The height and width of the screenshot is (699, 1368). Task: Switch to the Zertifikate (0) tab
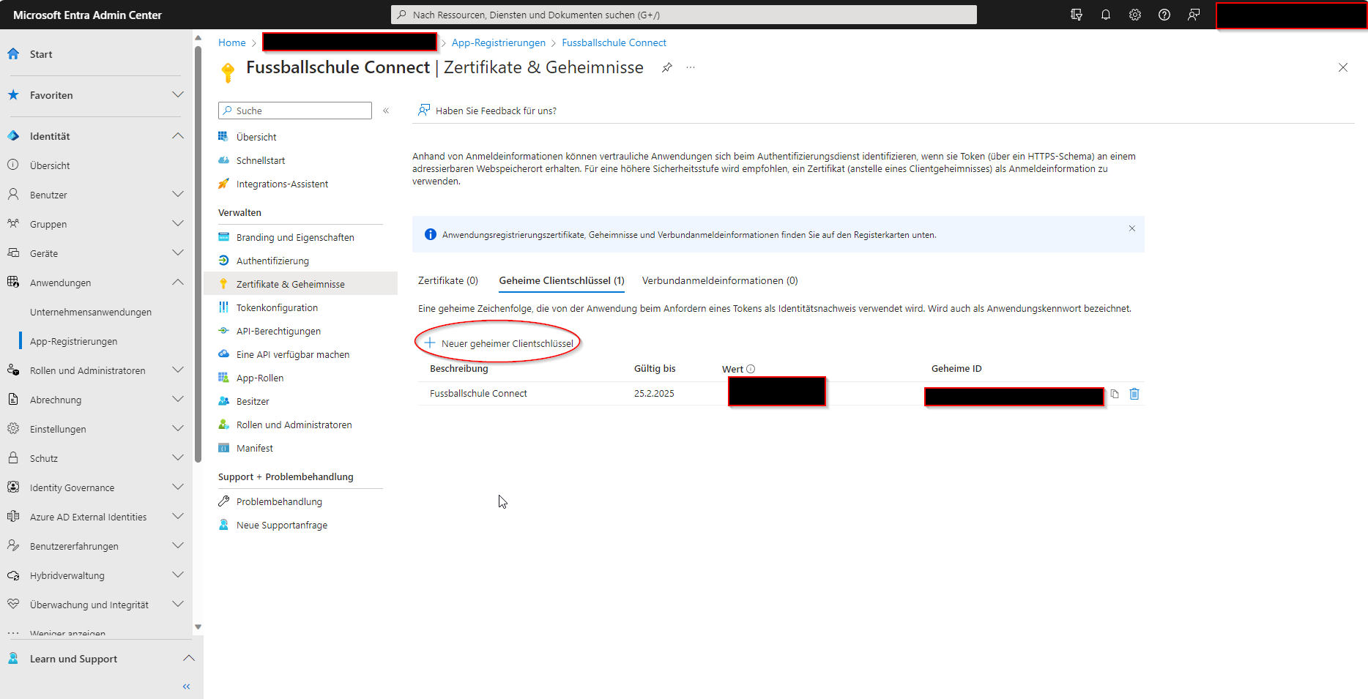(448, 280)
